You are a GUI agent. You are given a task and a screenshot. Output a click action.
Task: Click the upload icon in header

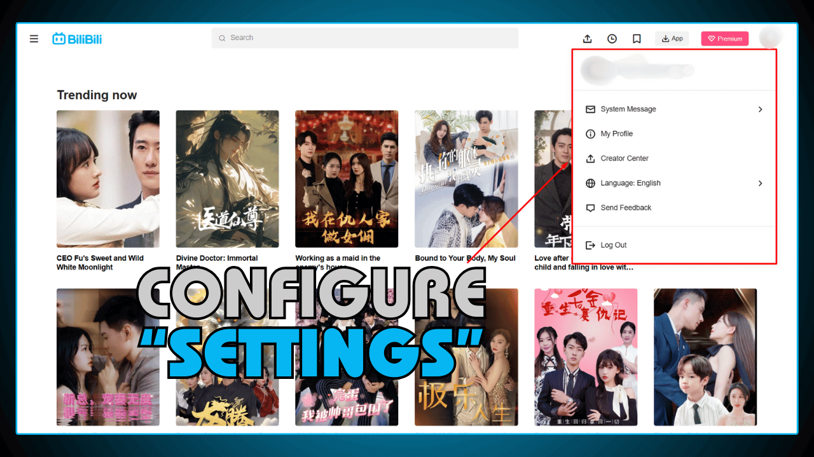[587, 39]
